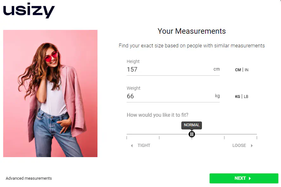This screenshot has height=187, width=281.
Task: Select KG as weight unit
Action: tap(238, 97)
